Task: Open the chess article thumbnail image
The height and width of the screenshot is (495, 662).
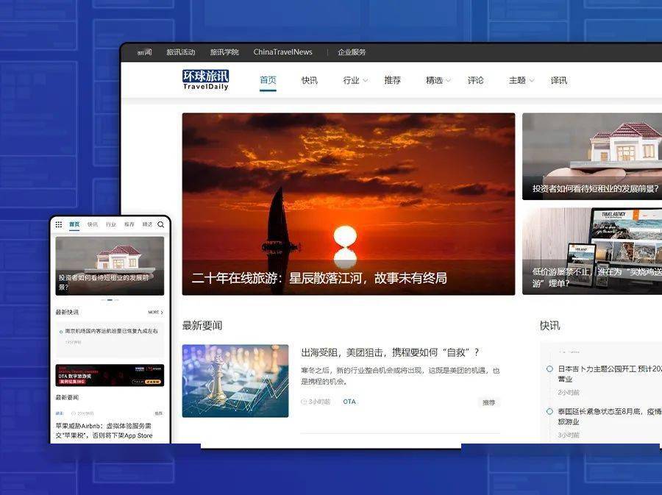Action: pyautogui.click(x=235, y=381)
